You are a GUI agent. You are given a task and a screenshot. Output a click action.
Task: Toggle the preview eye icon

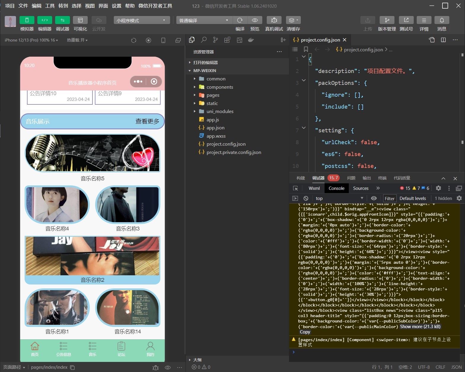pos(255,20)
